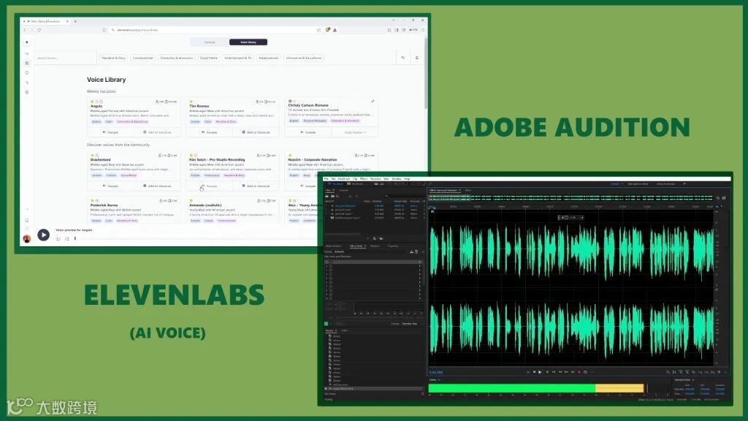Open the Favorites menu in Audition
Screen dimensions: 748x421
coord(375,179)
